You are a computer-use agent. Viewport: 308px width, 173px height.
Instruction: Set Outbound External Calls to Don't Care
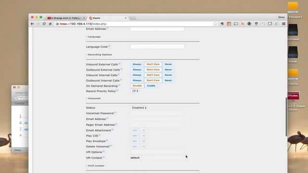tap(153, 70)
